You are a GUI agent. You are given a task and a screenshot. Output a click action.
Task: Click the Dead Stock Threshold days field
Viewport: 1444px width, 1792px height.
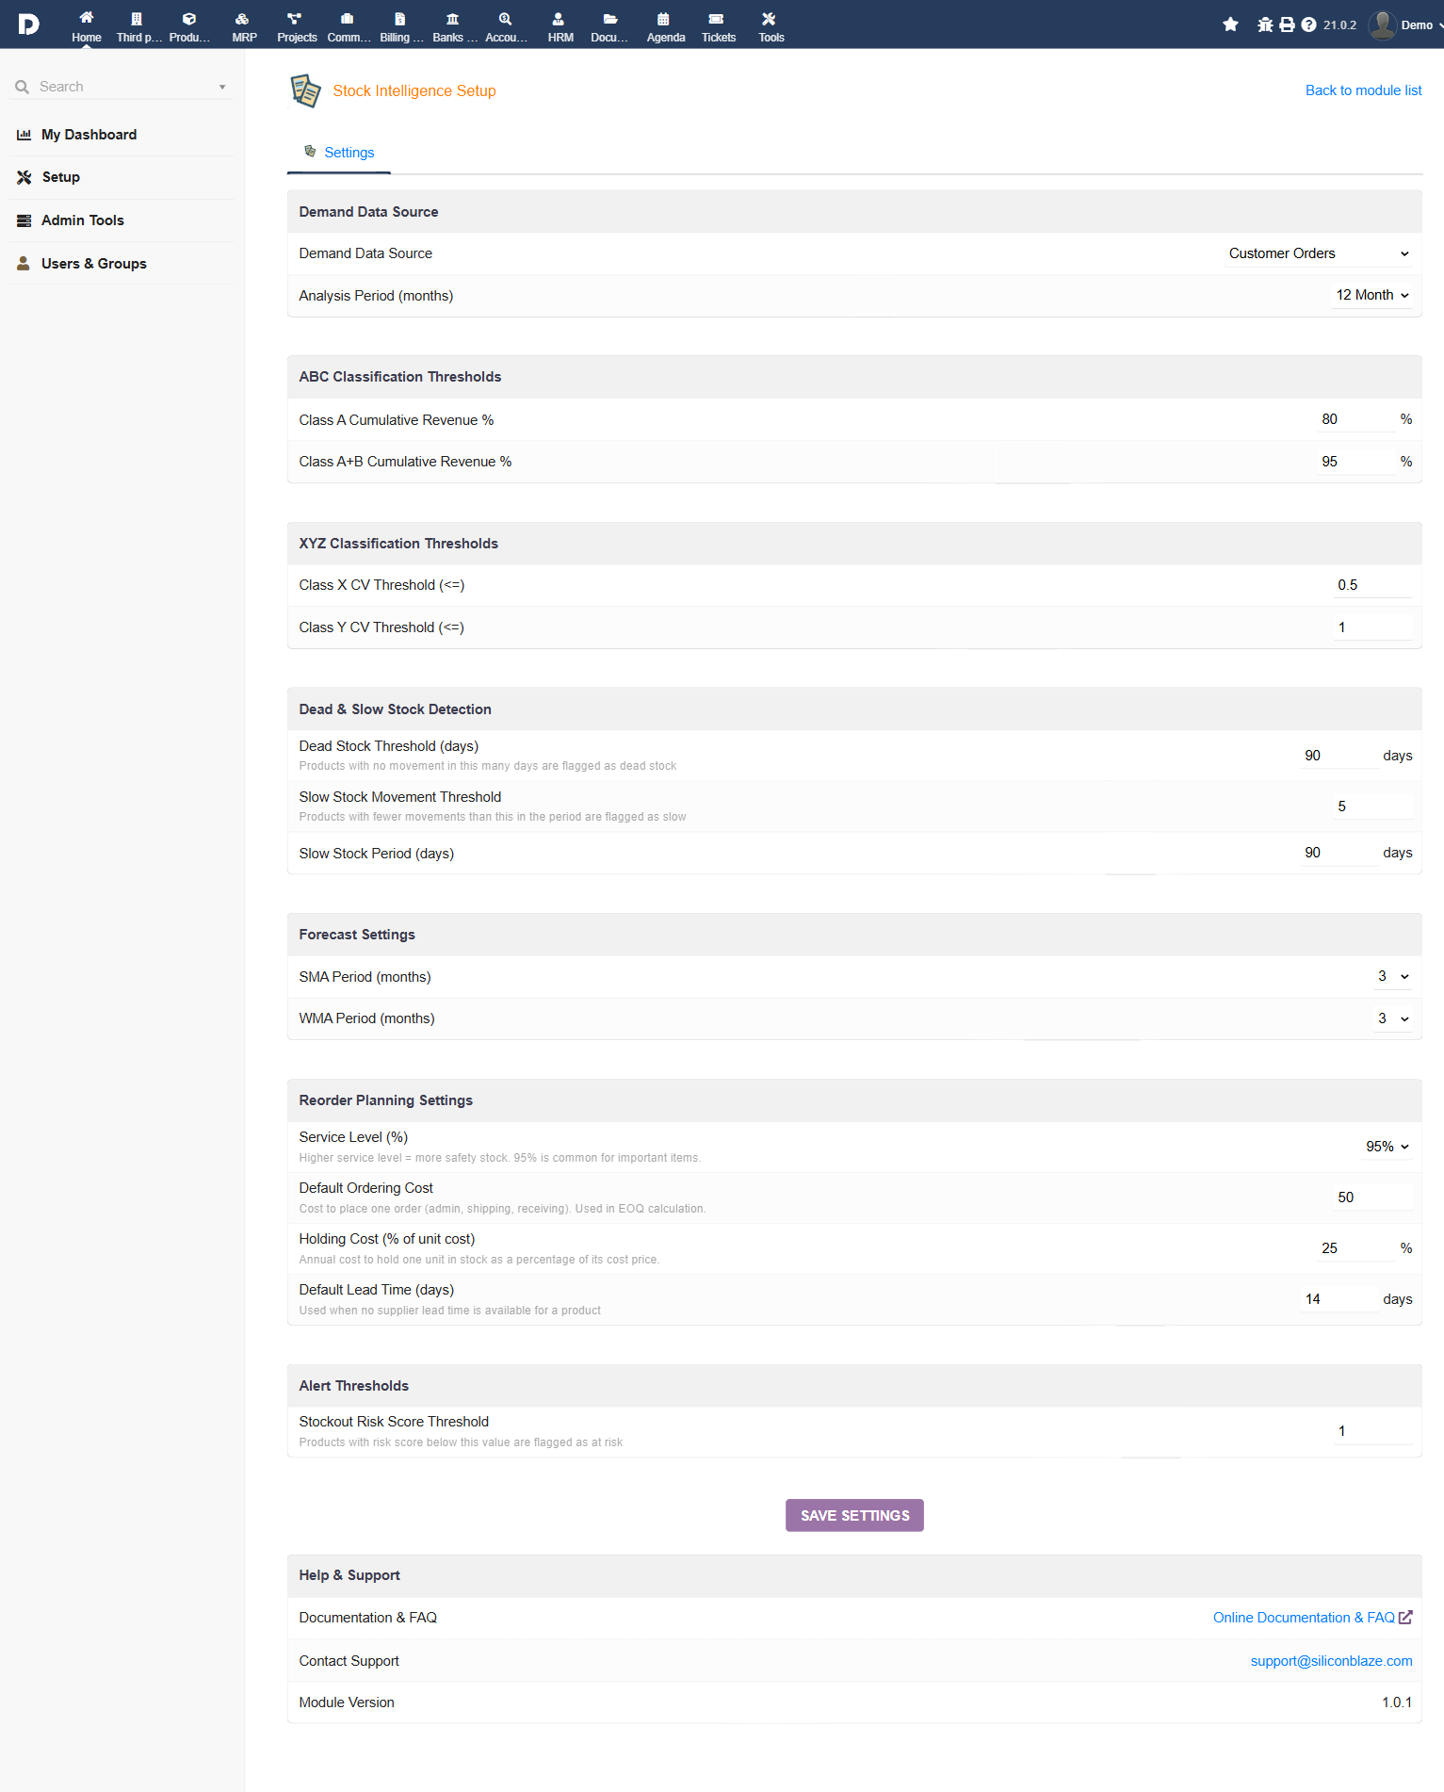(x=1337, y=756)
